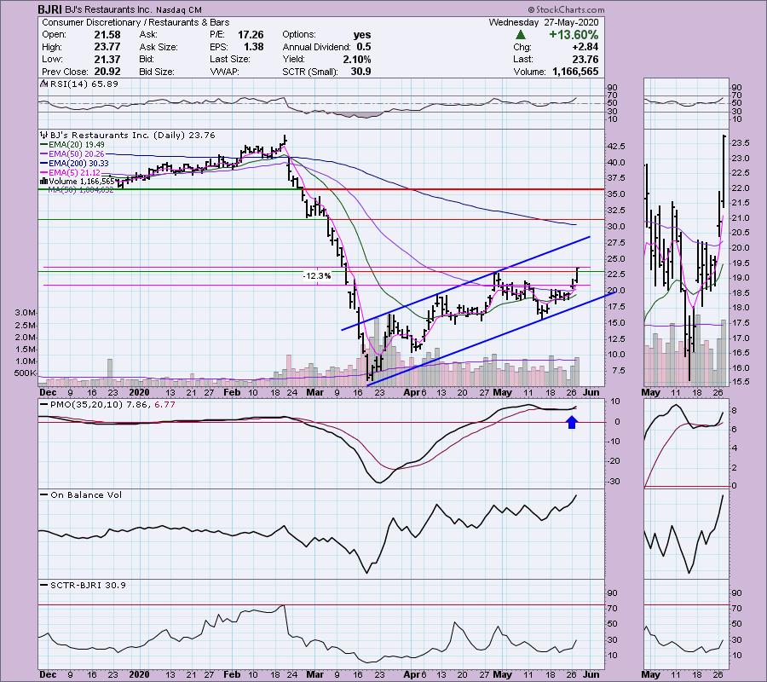The width and height of the screenshot is (767, 682).
Task: Click the Prev Close value 20.92
Action: coord(107,72)
